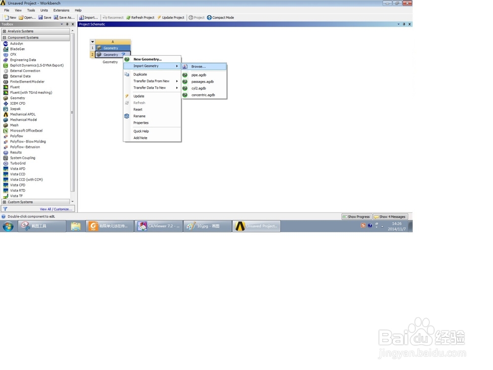Choose Rename in context menu

coord(152,116)
